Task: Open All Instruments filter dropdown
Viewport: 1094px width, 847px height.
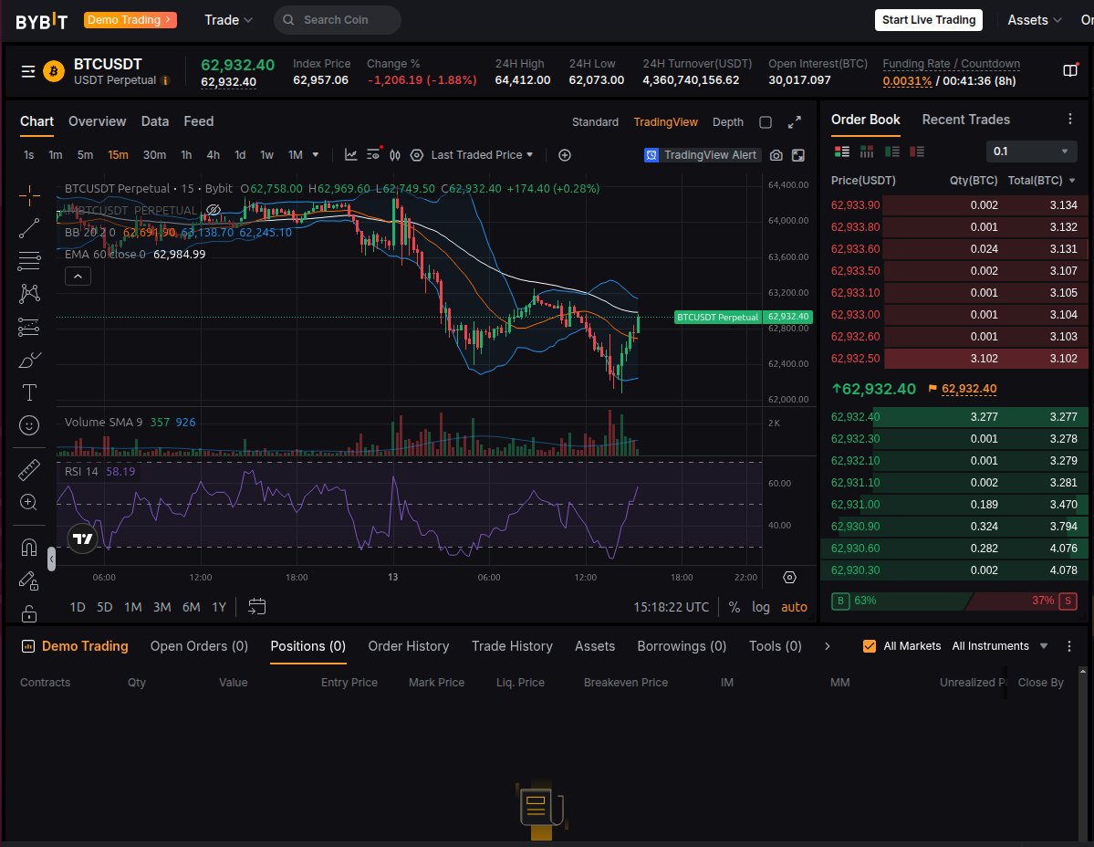Action: 1000,646
